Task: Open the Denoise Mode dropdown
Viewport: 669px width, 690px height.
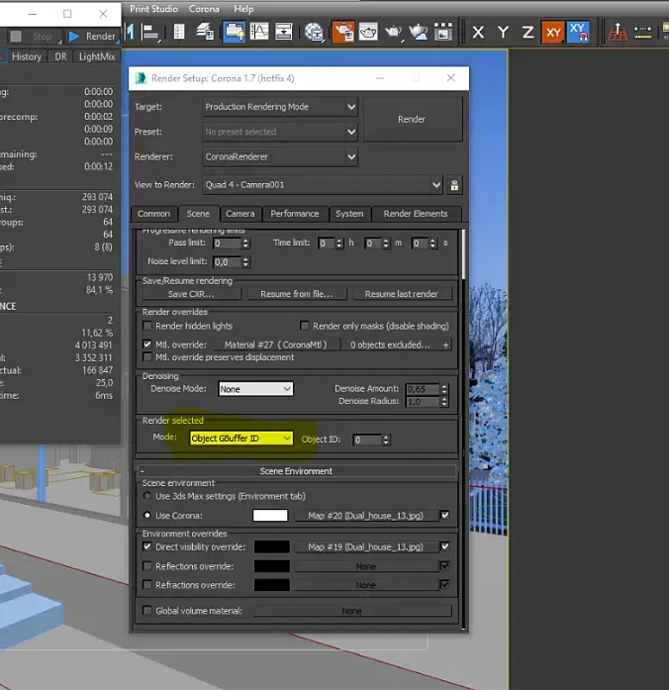Action: [255, 389]
